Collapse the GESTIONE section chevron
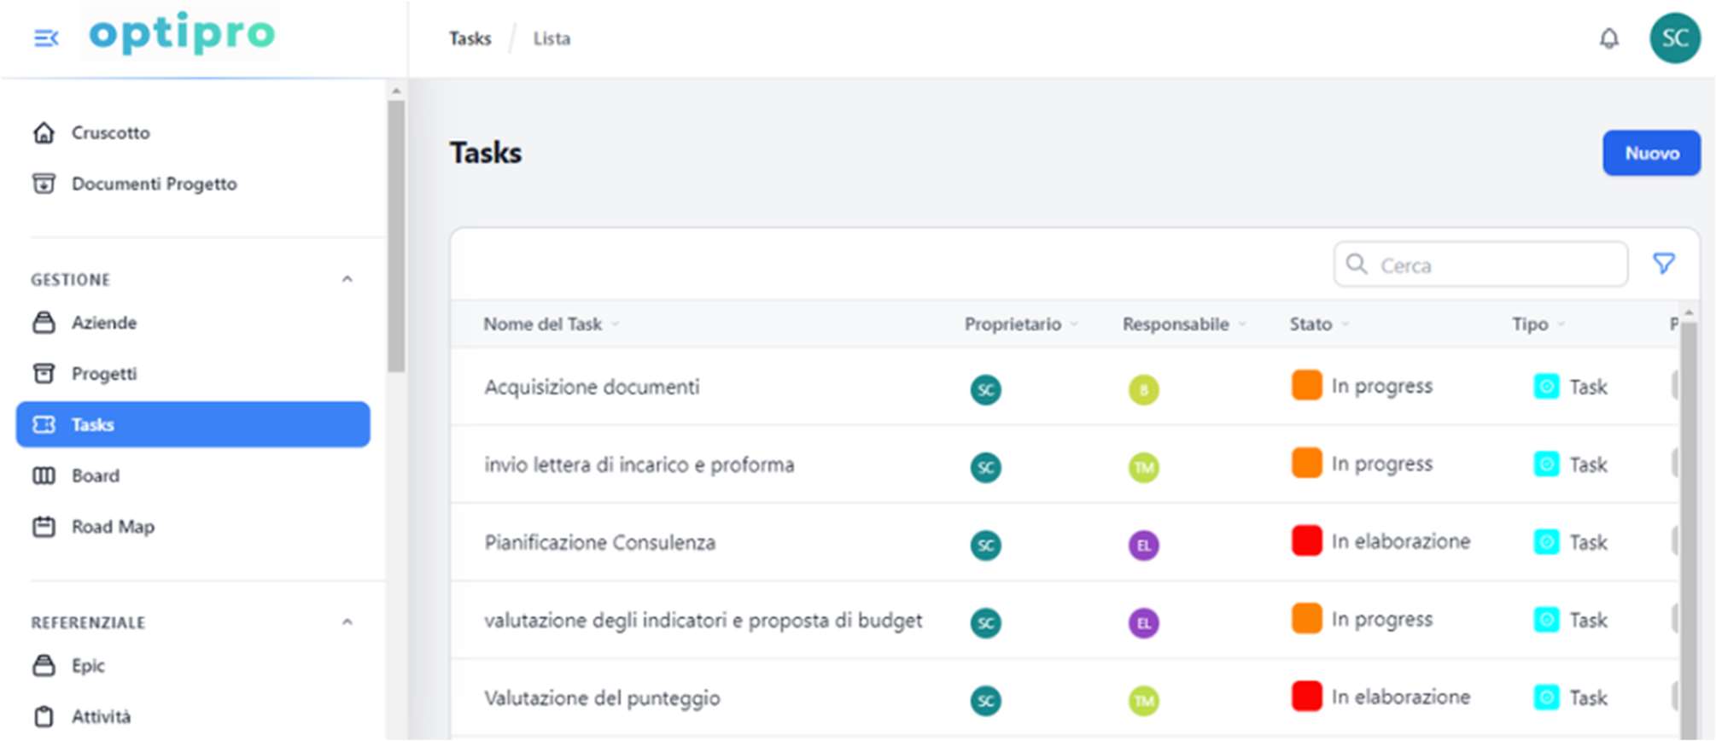1716x741 pixels. tap(347, 279)
